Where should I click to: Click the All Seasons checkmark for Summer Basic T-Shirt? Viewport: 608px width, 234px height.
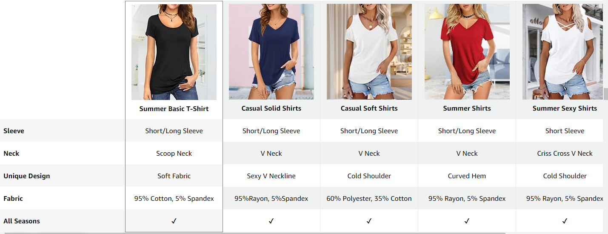tap(174, 221)
